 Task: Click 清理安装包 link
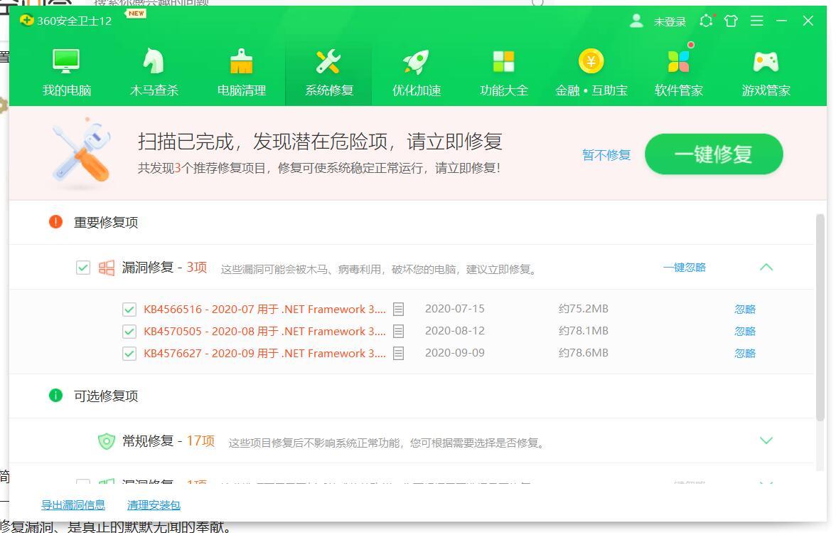tap(154, 505)
